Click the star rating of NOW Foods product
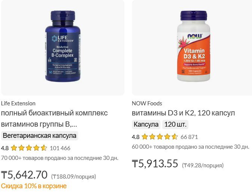 pyautogui.click(x=160, y=137)
